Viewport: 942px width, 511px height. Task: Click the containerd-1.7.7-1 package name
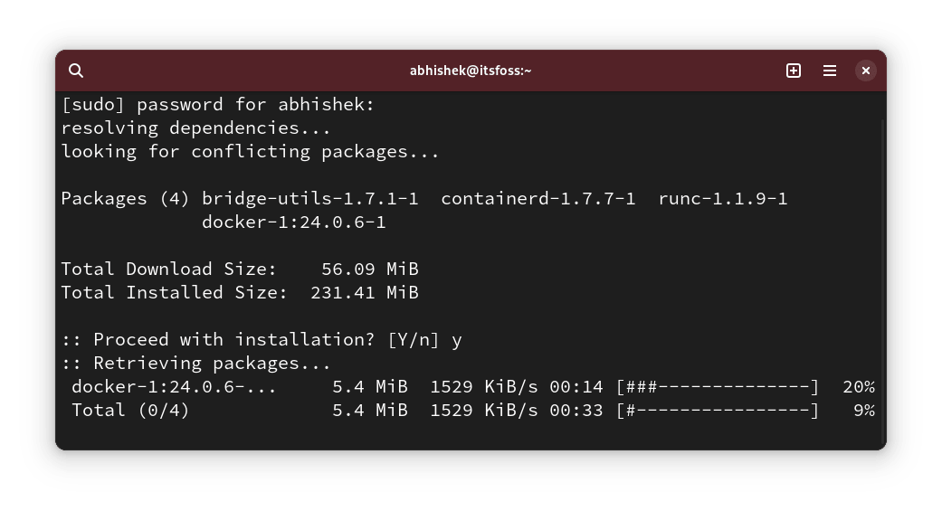click(x=538, y=199)
